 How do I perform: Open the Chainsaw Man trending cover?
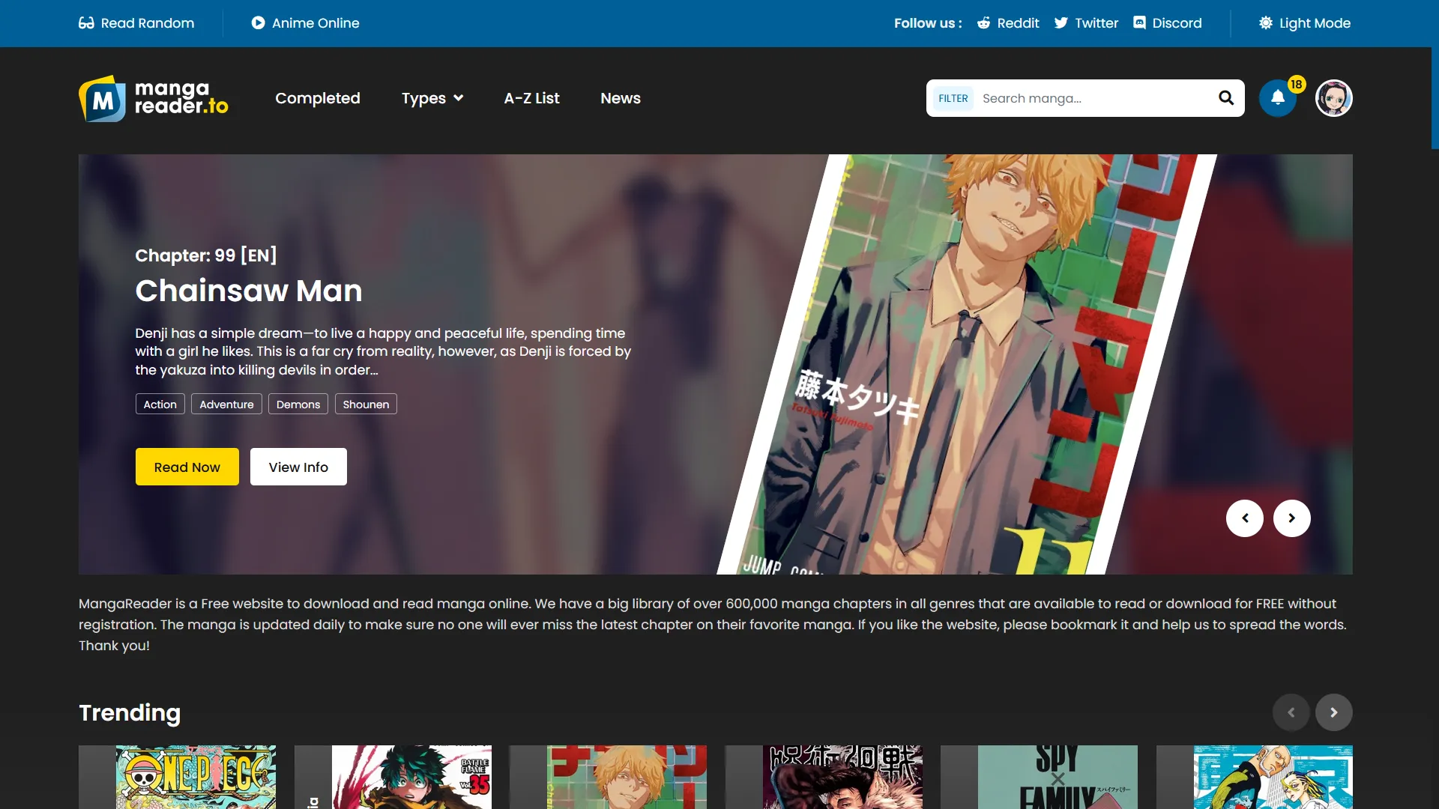(x=627, y=777)
